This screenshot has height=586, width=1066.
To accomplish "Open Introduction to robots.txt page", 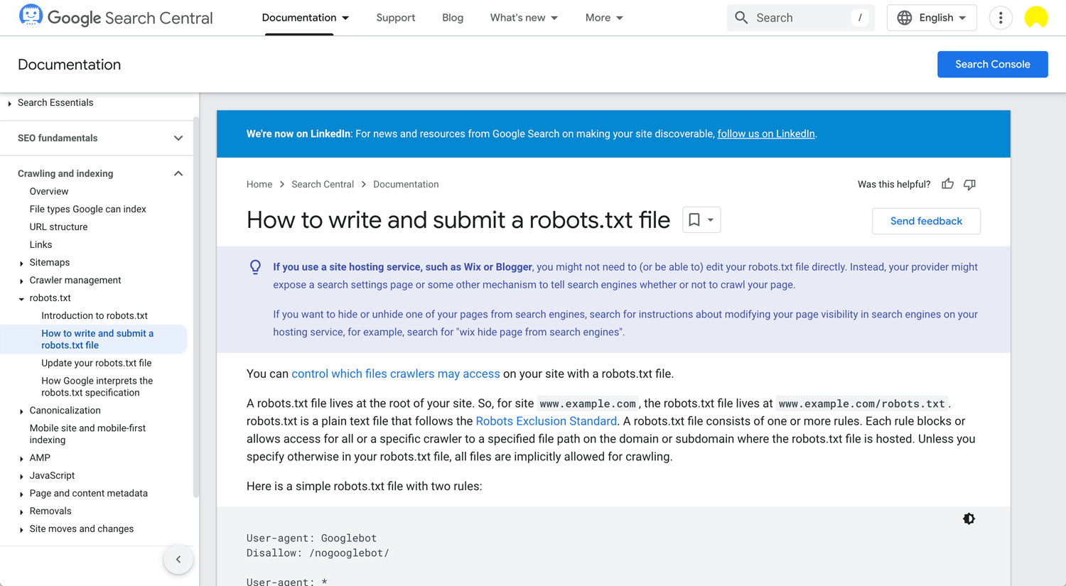I will 95,315.
